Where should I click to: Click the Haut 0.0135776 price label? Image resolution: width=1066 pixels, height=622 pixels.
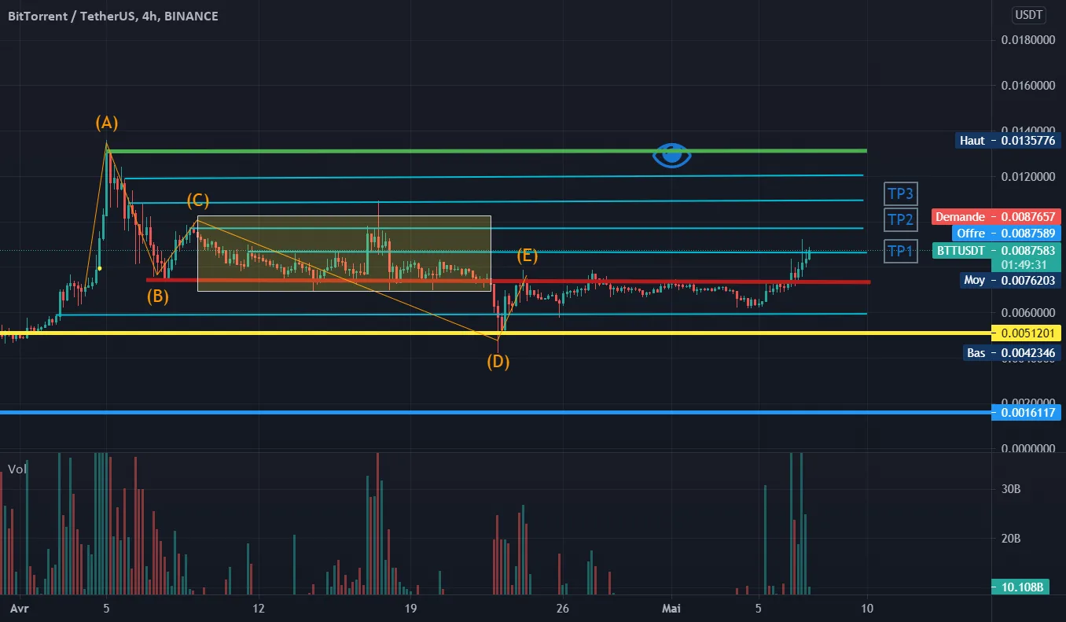point(1008,141)
